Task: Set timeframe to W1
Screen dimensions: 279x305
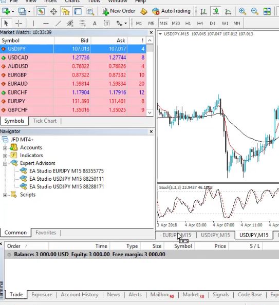Action: (x=225, y=23)
